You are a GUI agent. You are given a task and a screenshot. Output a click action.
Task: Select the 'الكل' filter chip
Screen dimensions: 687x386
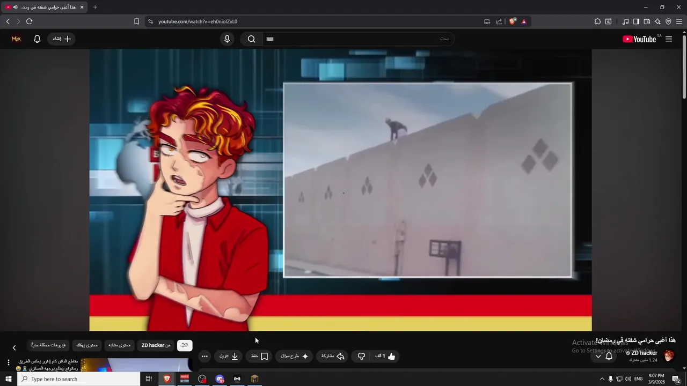pos(185,345)
